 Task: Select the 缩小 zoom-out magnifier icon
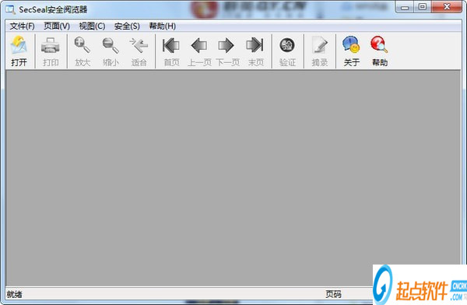click(111, 45)
